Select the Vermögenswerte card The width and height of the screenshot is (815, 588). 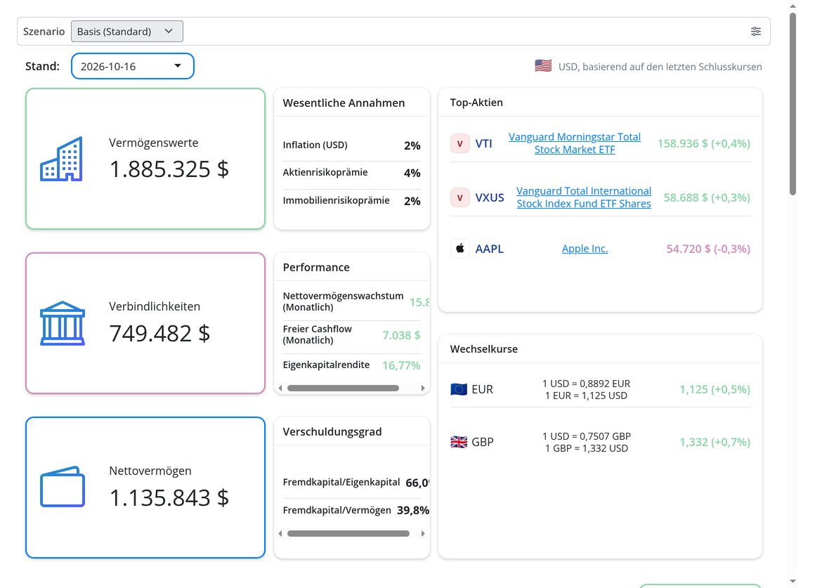145,159
